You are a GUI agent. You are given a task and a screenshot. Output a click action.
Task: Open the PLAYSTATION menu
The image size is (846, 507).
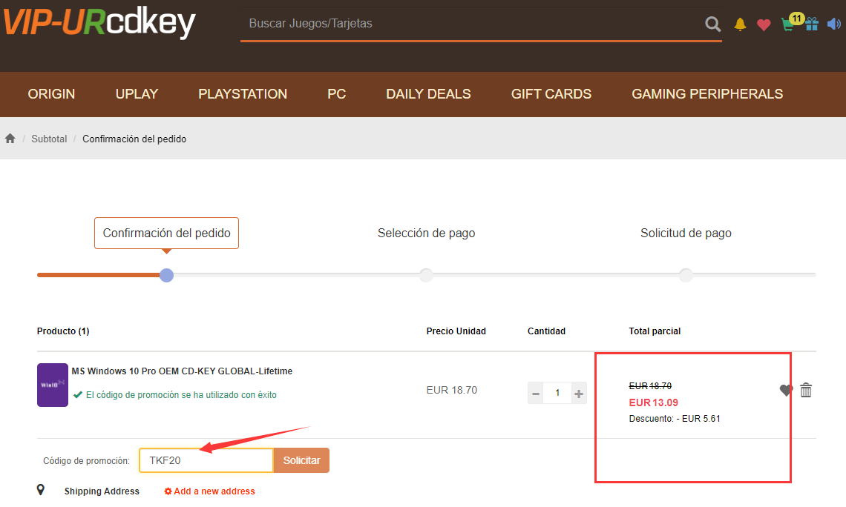click(243, 94)
